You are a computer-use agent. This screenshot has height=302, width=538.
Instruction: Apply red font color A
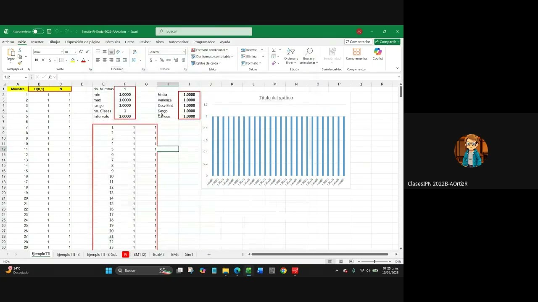coord(83,60)
